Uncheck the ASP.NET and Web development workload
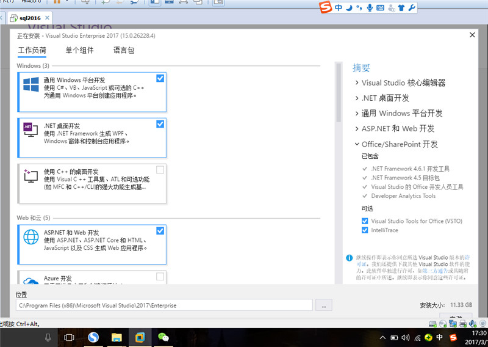488x347 pixels. point(160,231)
